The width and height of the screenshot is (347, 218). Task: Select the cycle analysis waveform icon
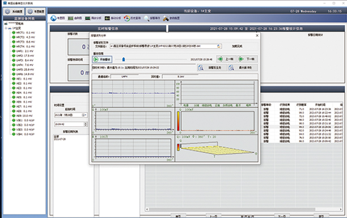point(88,18)
